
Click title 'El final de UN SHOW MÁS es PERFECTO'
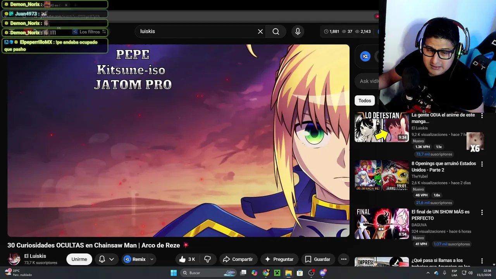(x=440, y=215)
